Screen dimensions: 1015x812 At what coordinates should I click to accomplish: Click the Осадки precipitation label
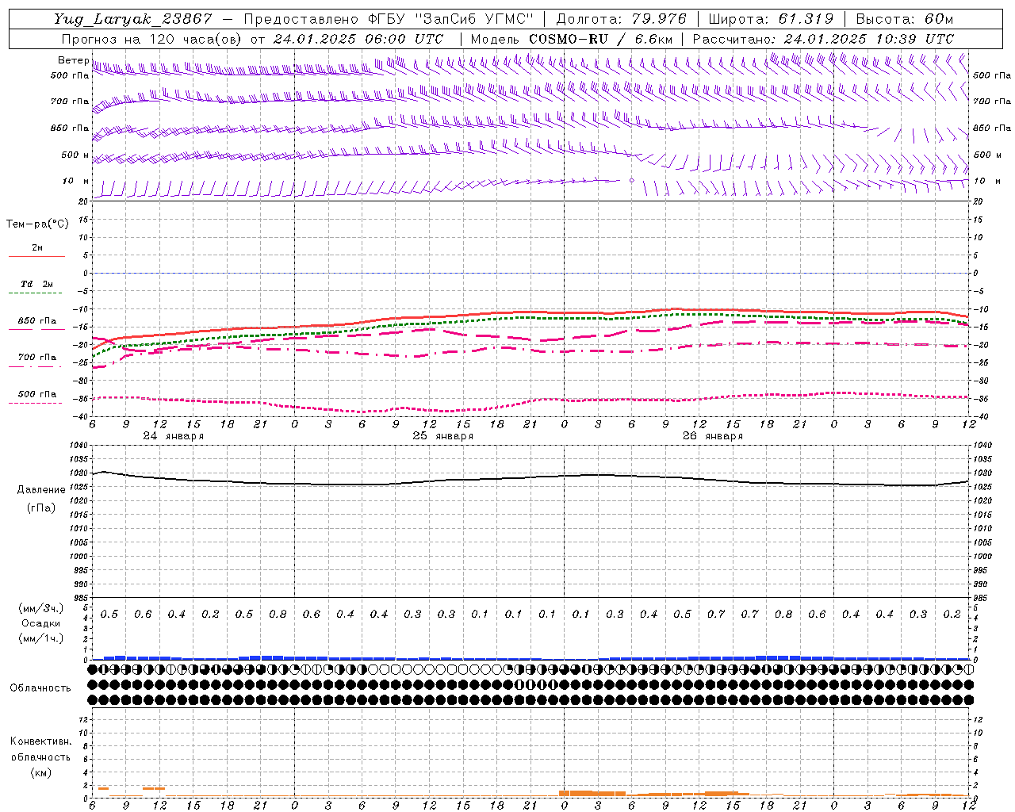(41, 623)
